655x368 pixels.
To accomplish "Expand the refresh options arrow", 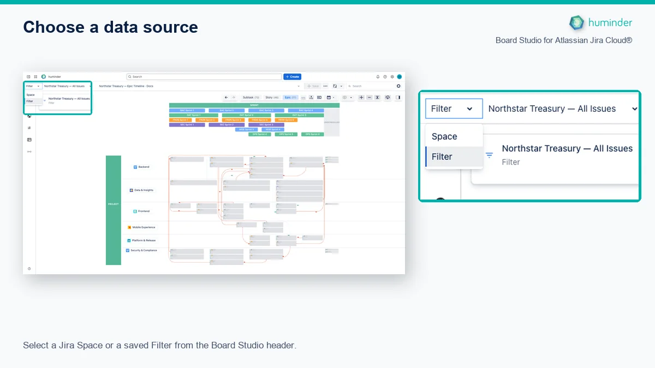I will (341, 86).
